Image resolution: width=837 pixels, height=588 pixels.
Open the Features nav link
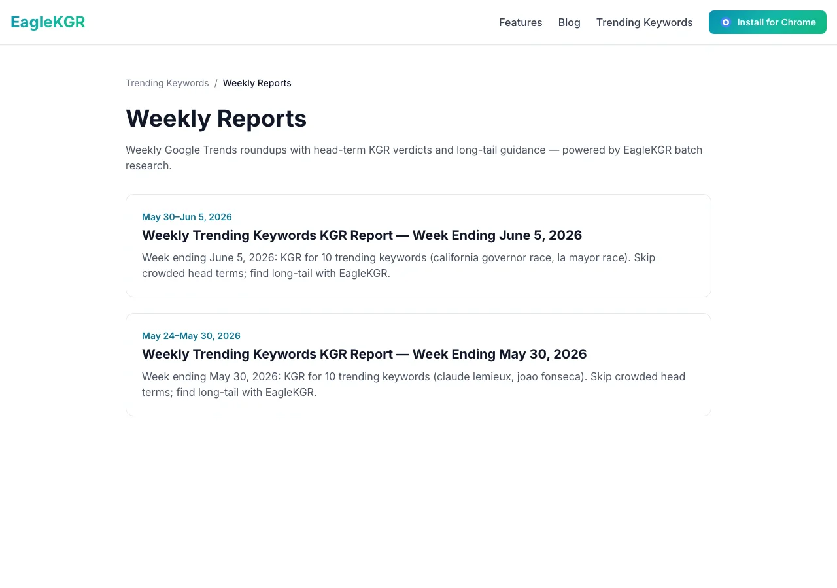(x=521, y=22)
